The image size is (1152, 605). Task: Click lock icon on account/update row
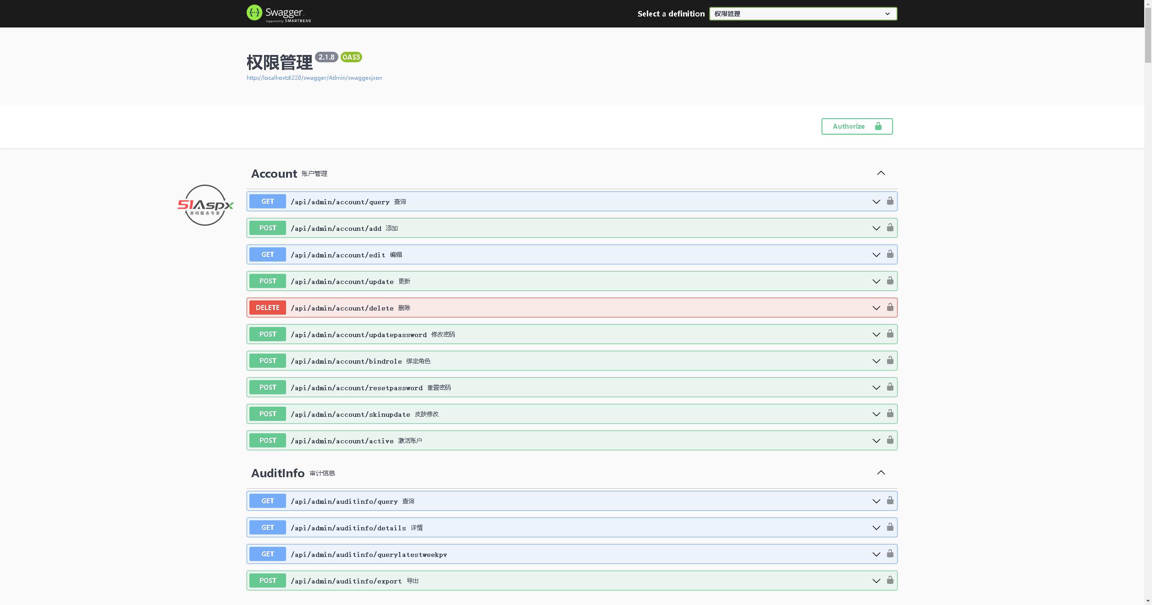(x=890, y=281)
